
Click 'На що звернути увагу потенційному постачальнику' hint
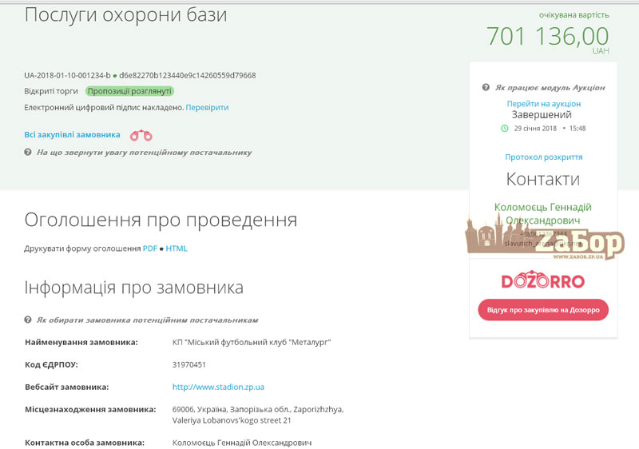tap(145, 153)
